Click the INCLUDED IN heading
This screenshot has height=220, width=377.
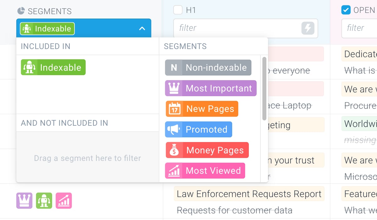[x=46, y=47]
